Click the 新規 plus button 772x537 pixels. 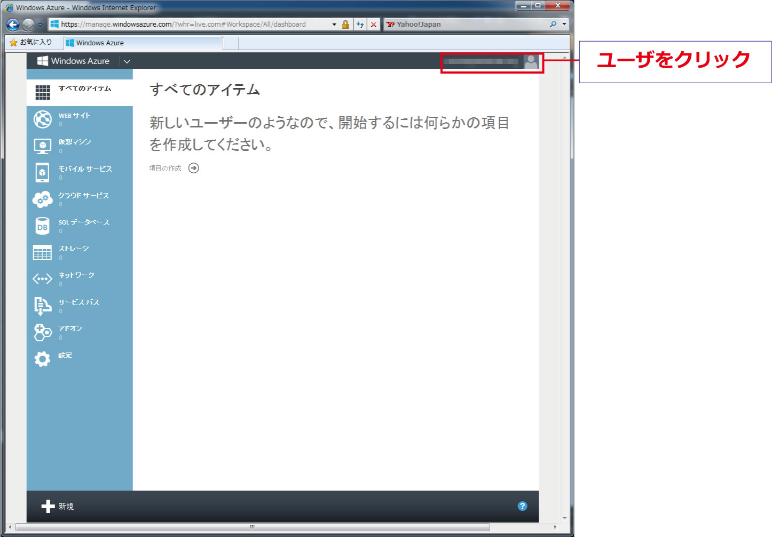click(x=58, y=506)
